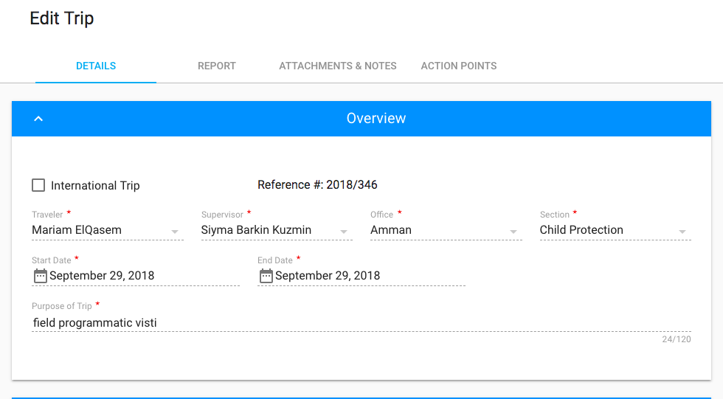Click the Start Date value September 29, 2018
The width and height of the screenshot is (723, 399).
point(102,276)
